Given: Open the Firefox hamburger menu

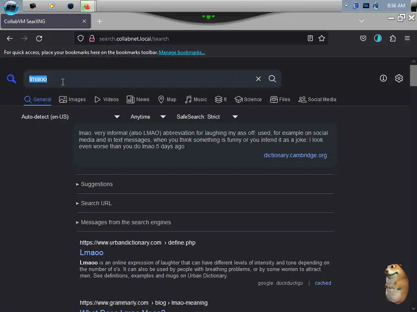Looking at the screenshot, I should (x=407, y=39).
